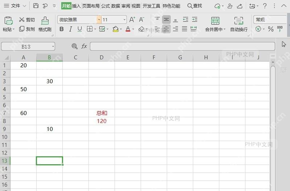The width and height of the screenshot is (290, 191).
Task: Click the distributed alignment icon
Action: click(194, 29)
